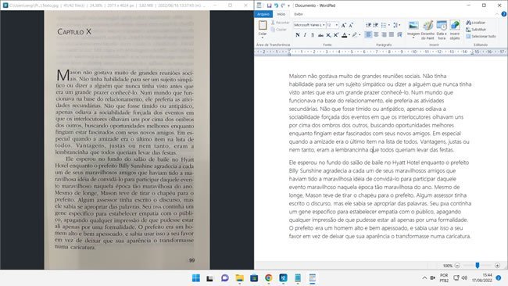Screen dimensions: 508x286
Task: Click the Redo icon in WordPad
Action: tap(283, 5)
